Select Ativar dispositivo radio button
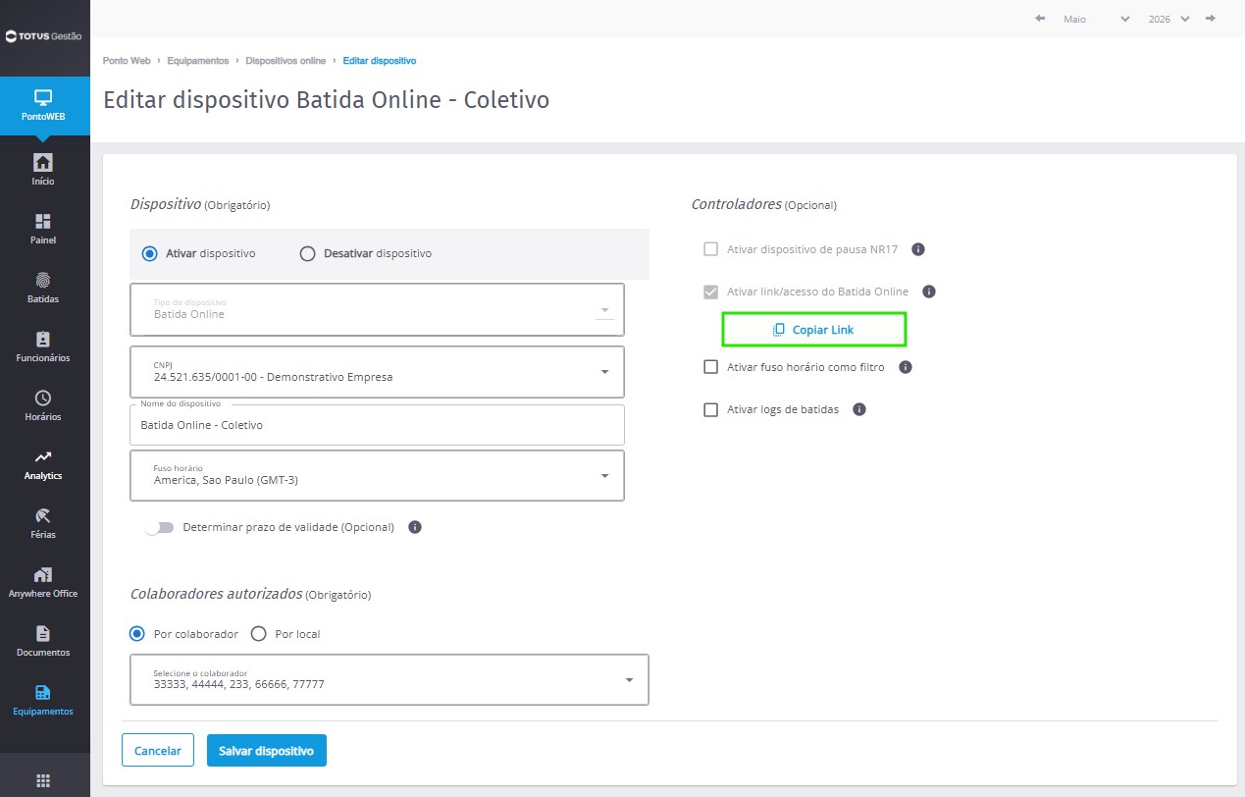 coord(149,253)
